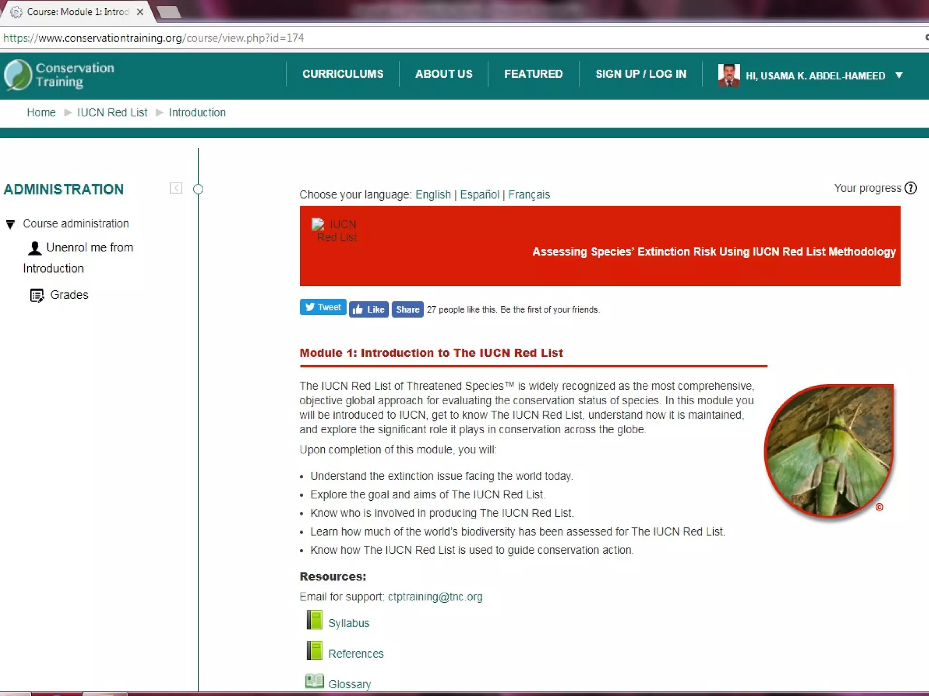The width and height of the screenshot is (929, 696).
Task: Click the green Syllabus book icon
Action: pyautogui.click(x=314, y=620)
